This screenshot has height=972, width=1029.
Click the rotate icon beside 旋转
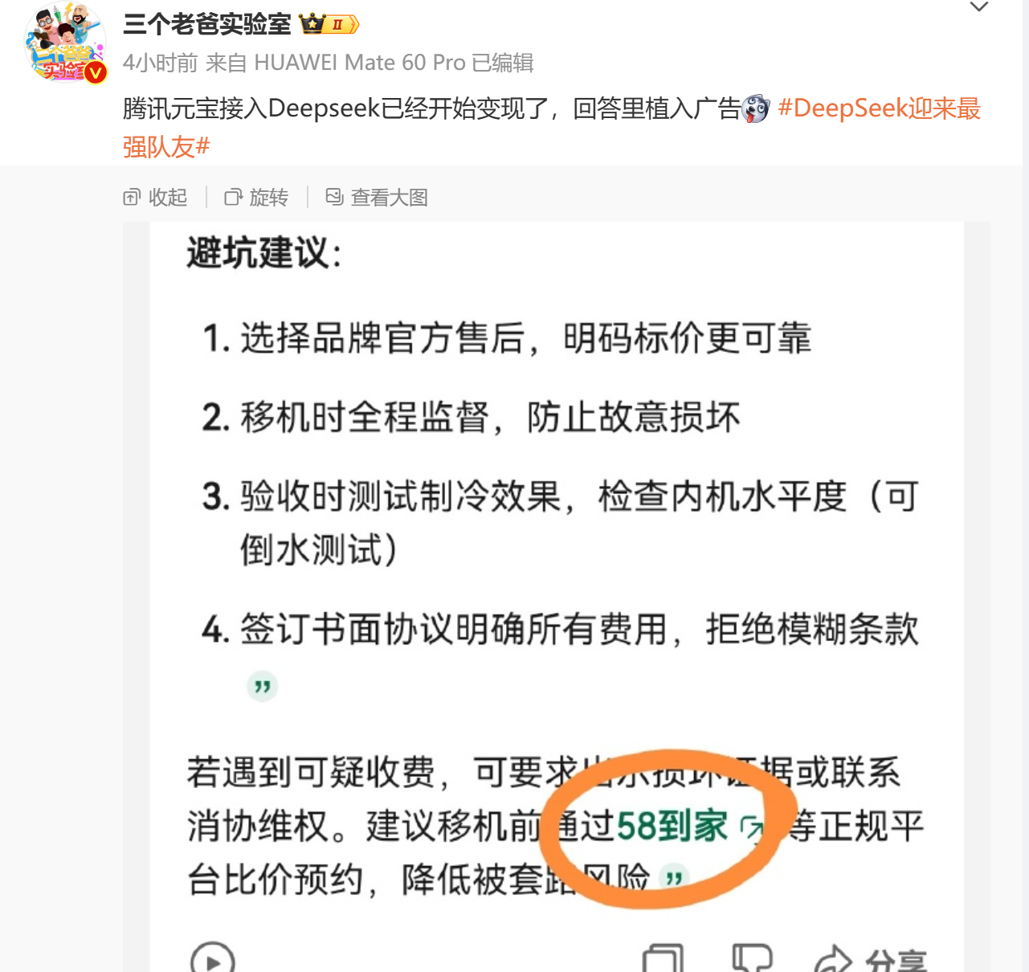point(233,198)
